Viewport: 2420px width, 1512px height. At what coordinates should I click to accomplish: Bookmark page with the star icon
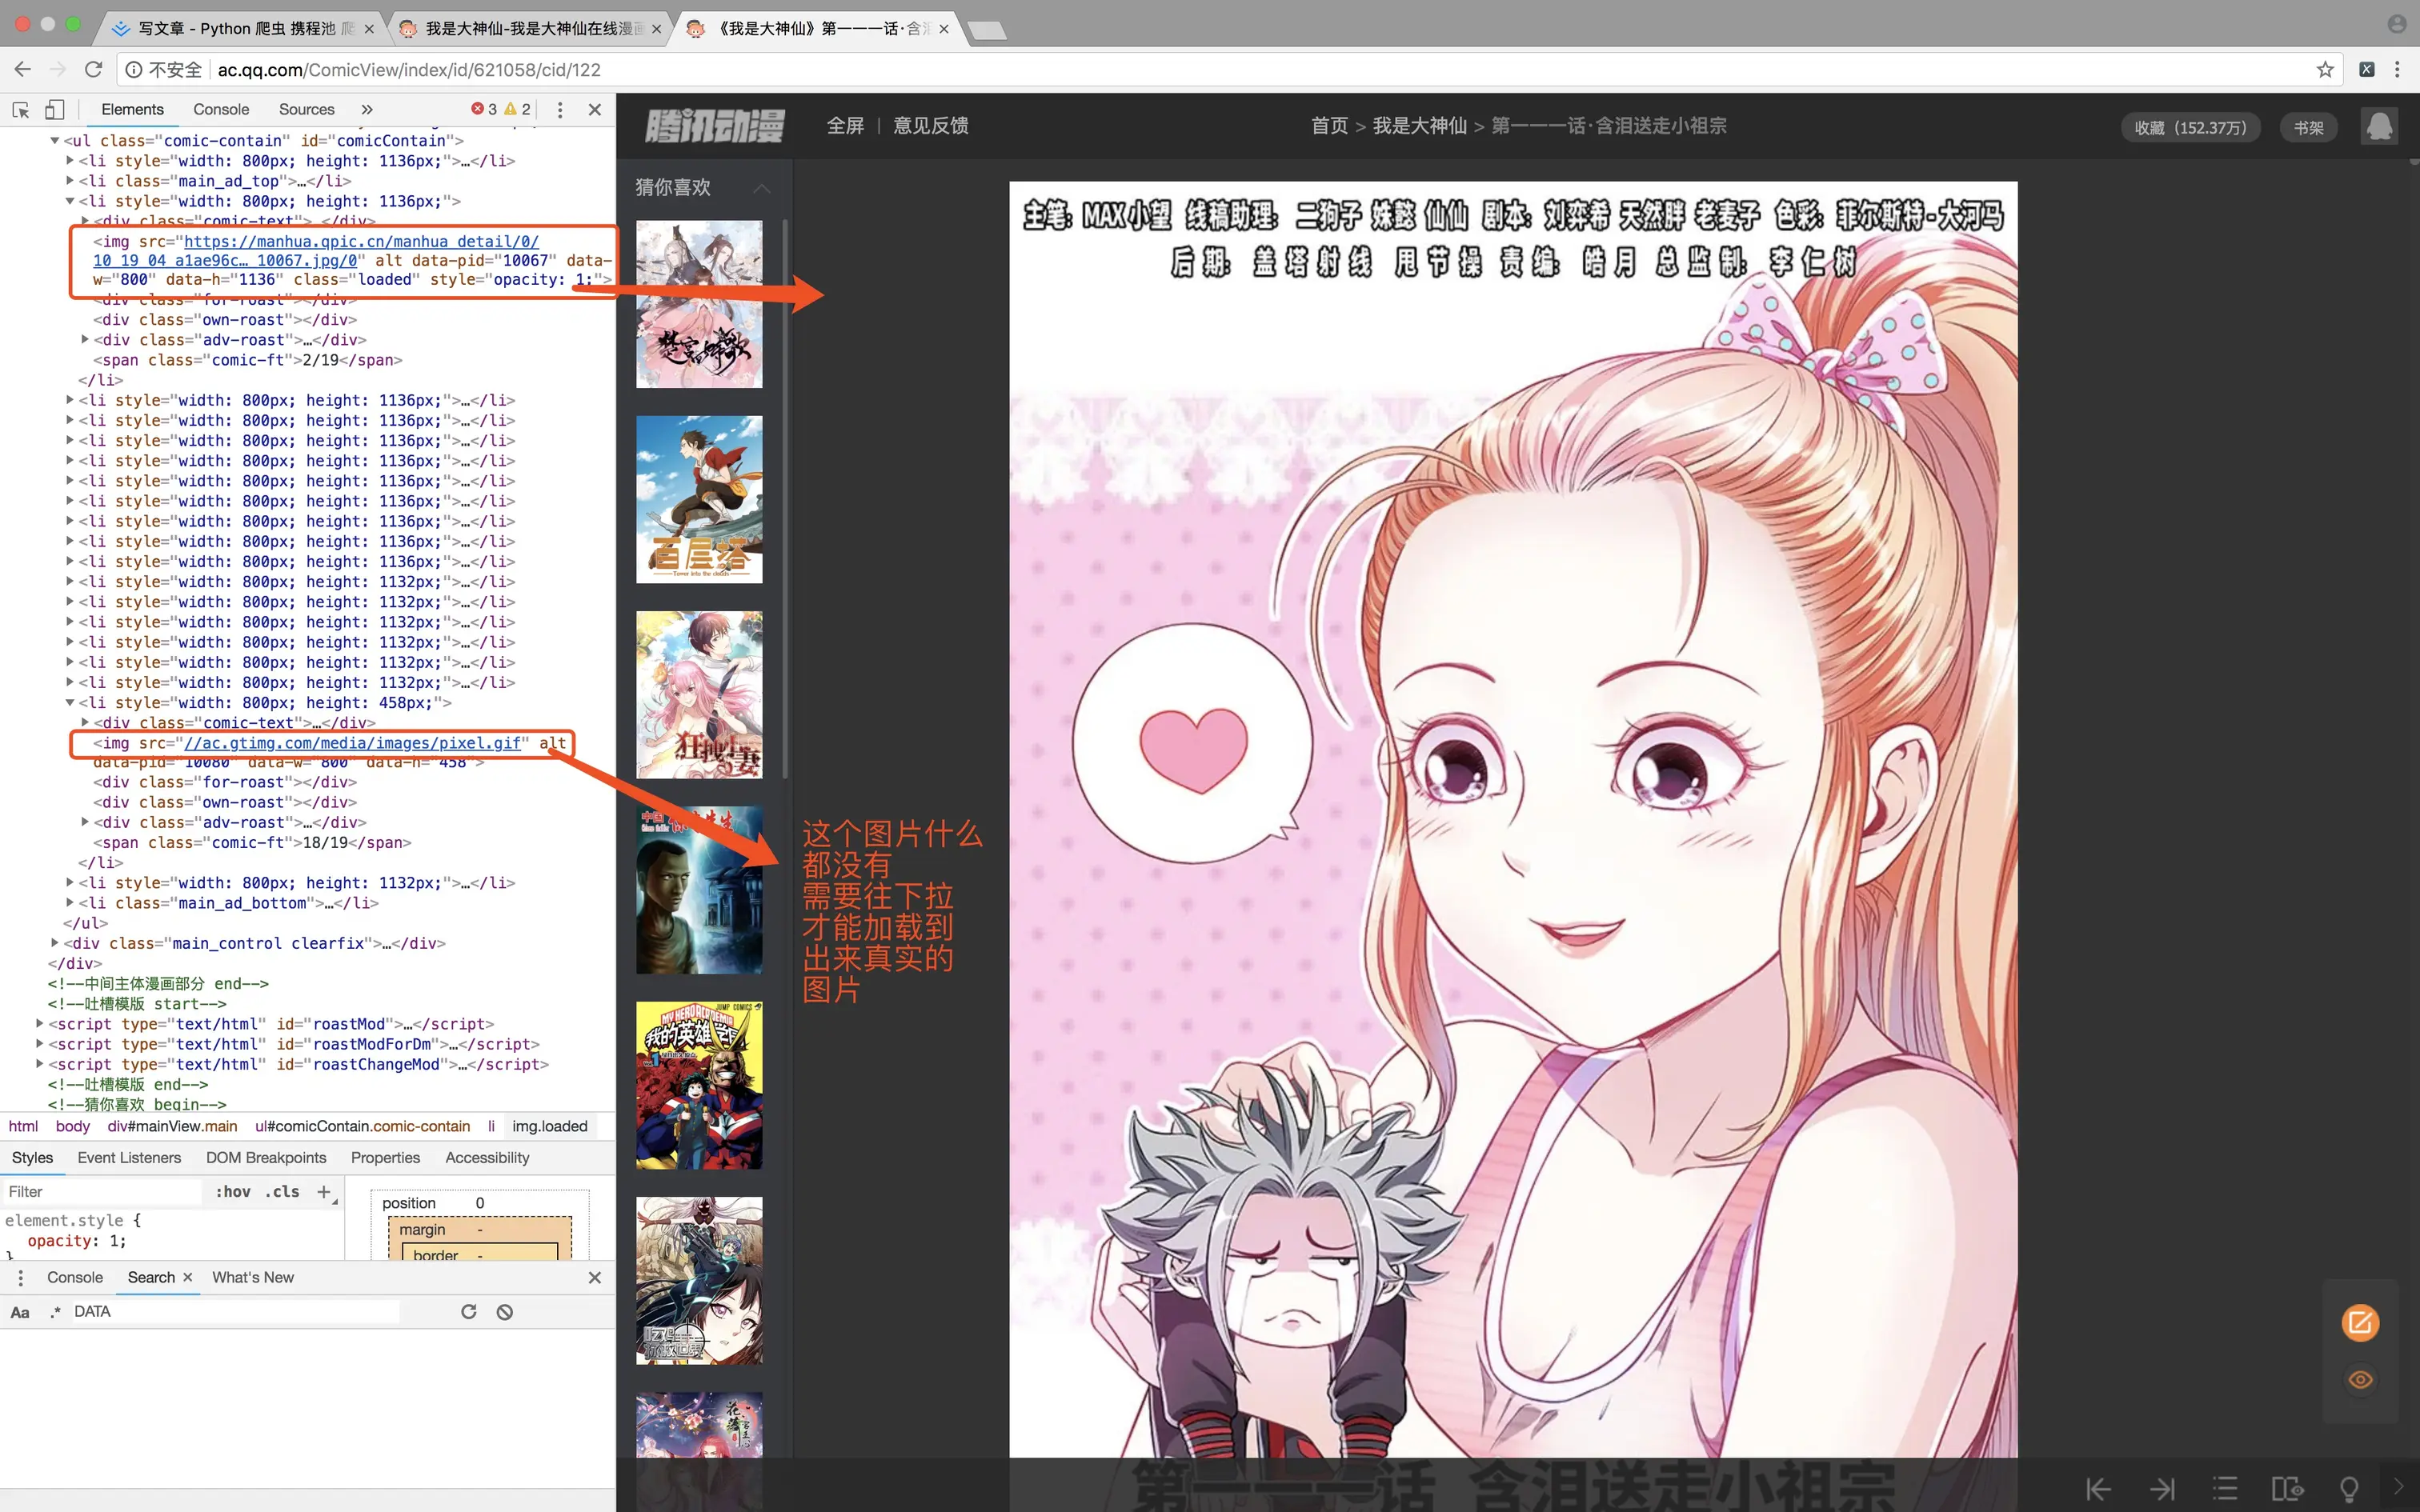click(2326, 69)
